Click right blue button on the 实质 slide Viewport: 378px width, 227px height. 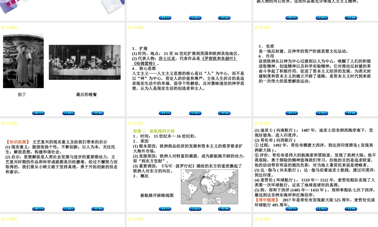[x=351, y=113]
